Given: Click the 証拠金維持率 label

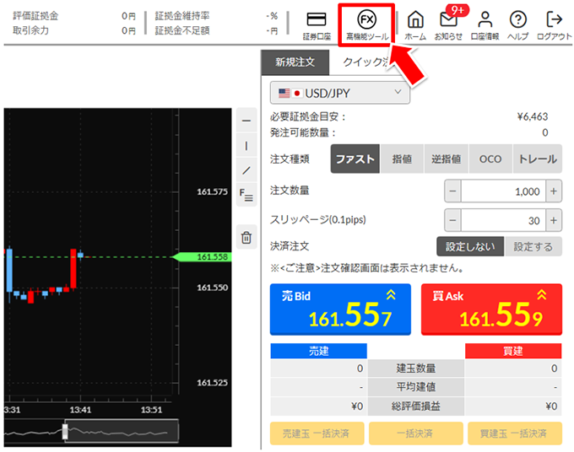Looking at the screenshot, I should (182, 16).
